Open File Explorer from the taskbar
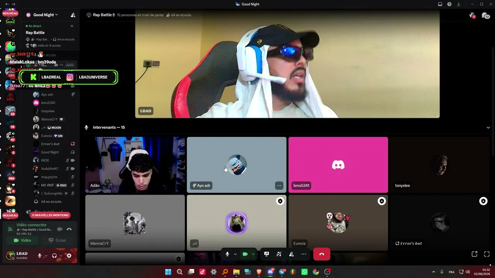The width and height of the screenshot is (495, 278). (x=236, y=272)
